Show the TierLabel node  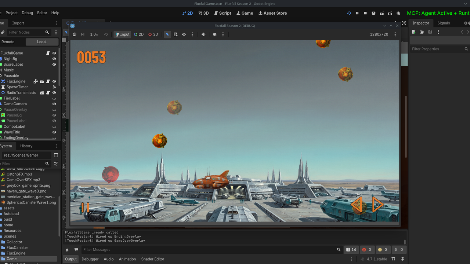pos(54,98)
